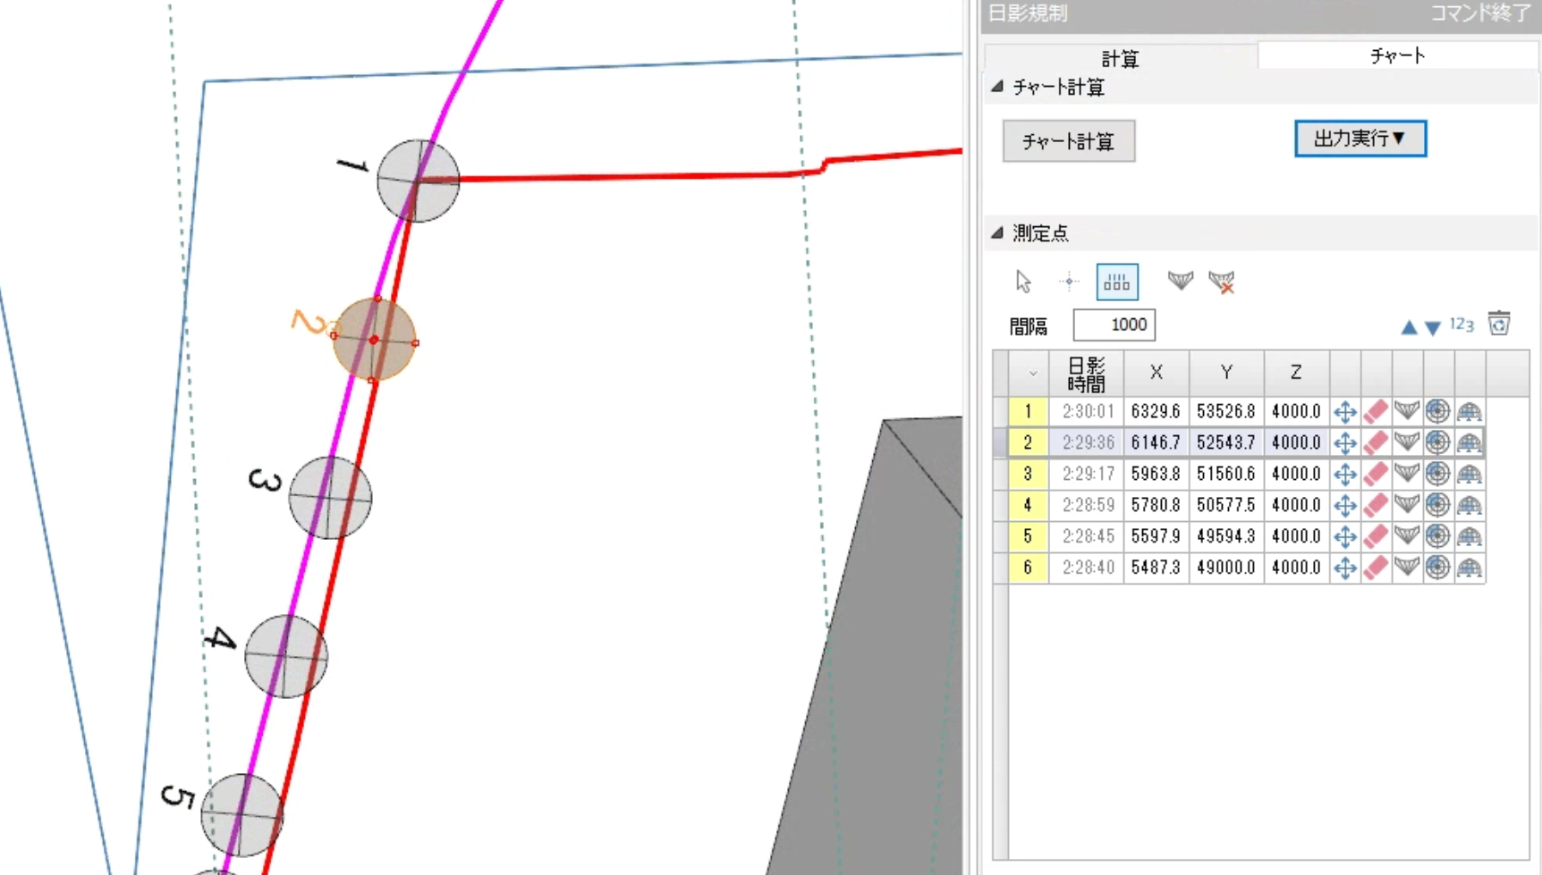
Task: Select highlighted measurement point 2 in the drawing
Action: [374, 340]
